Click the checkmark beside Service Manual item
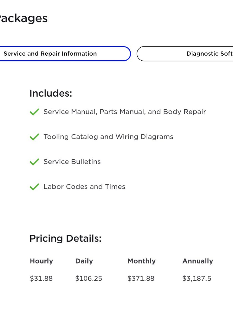 coord(34,112)
